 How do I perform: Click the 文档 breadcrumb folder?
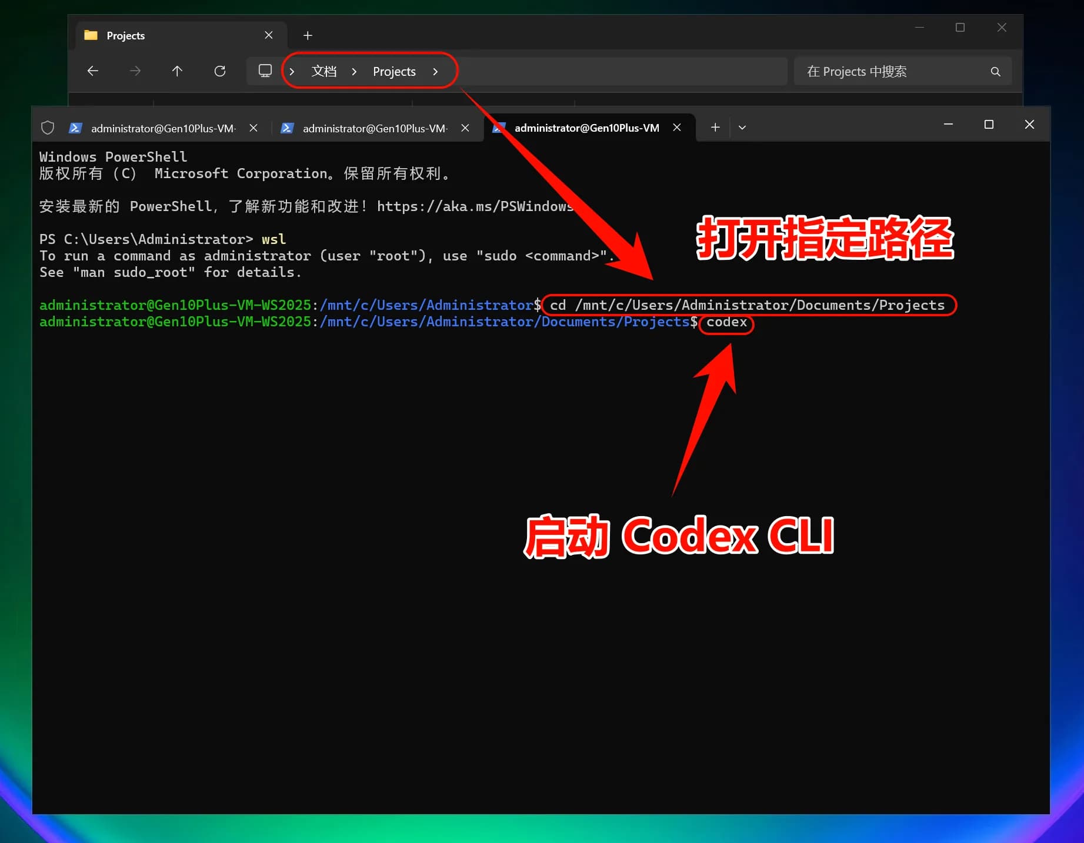324,72
